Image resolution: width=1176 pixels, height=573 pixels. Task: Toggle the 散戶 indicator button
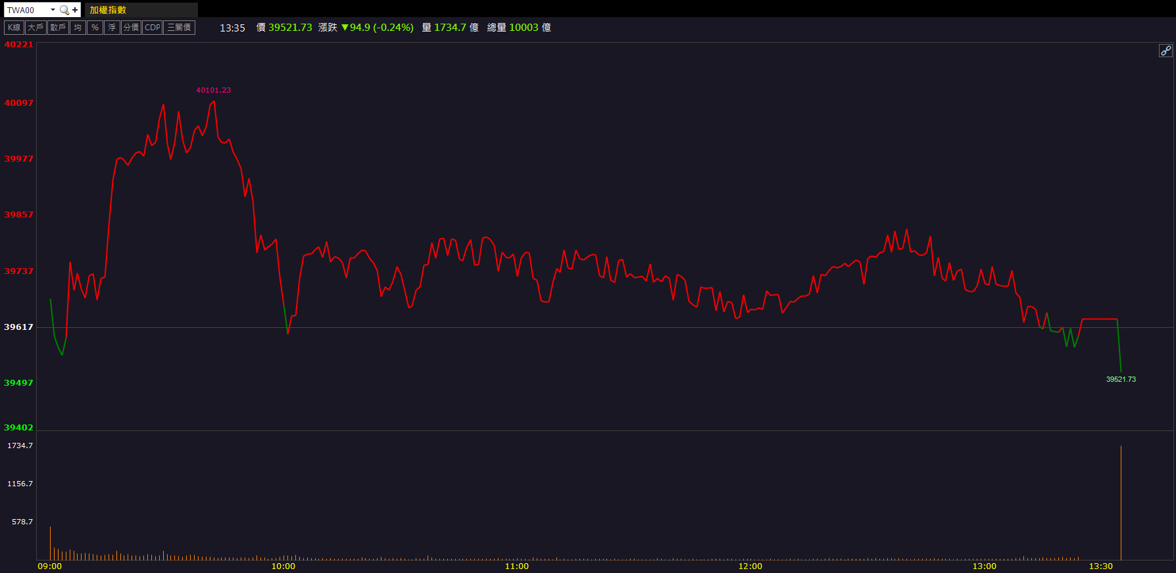[58, 28]
